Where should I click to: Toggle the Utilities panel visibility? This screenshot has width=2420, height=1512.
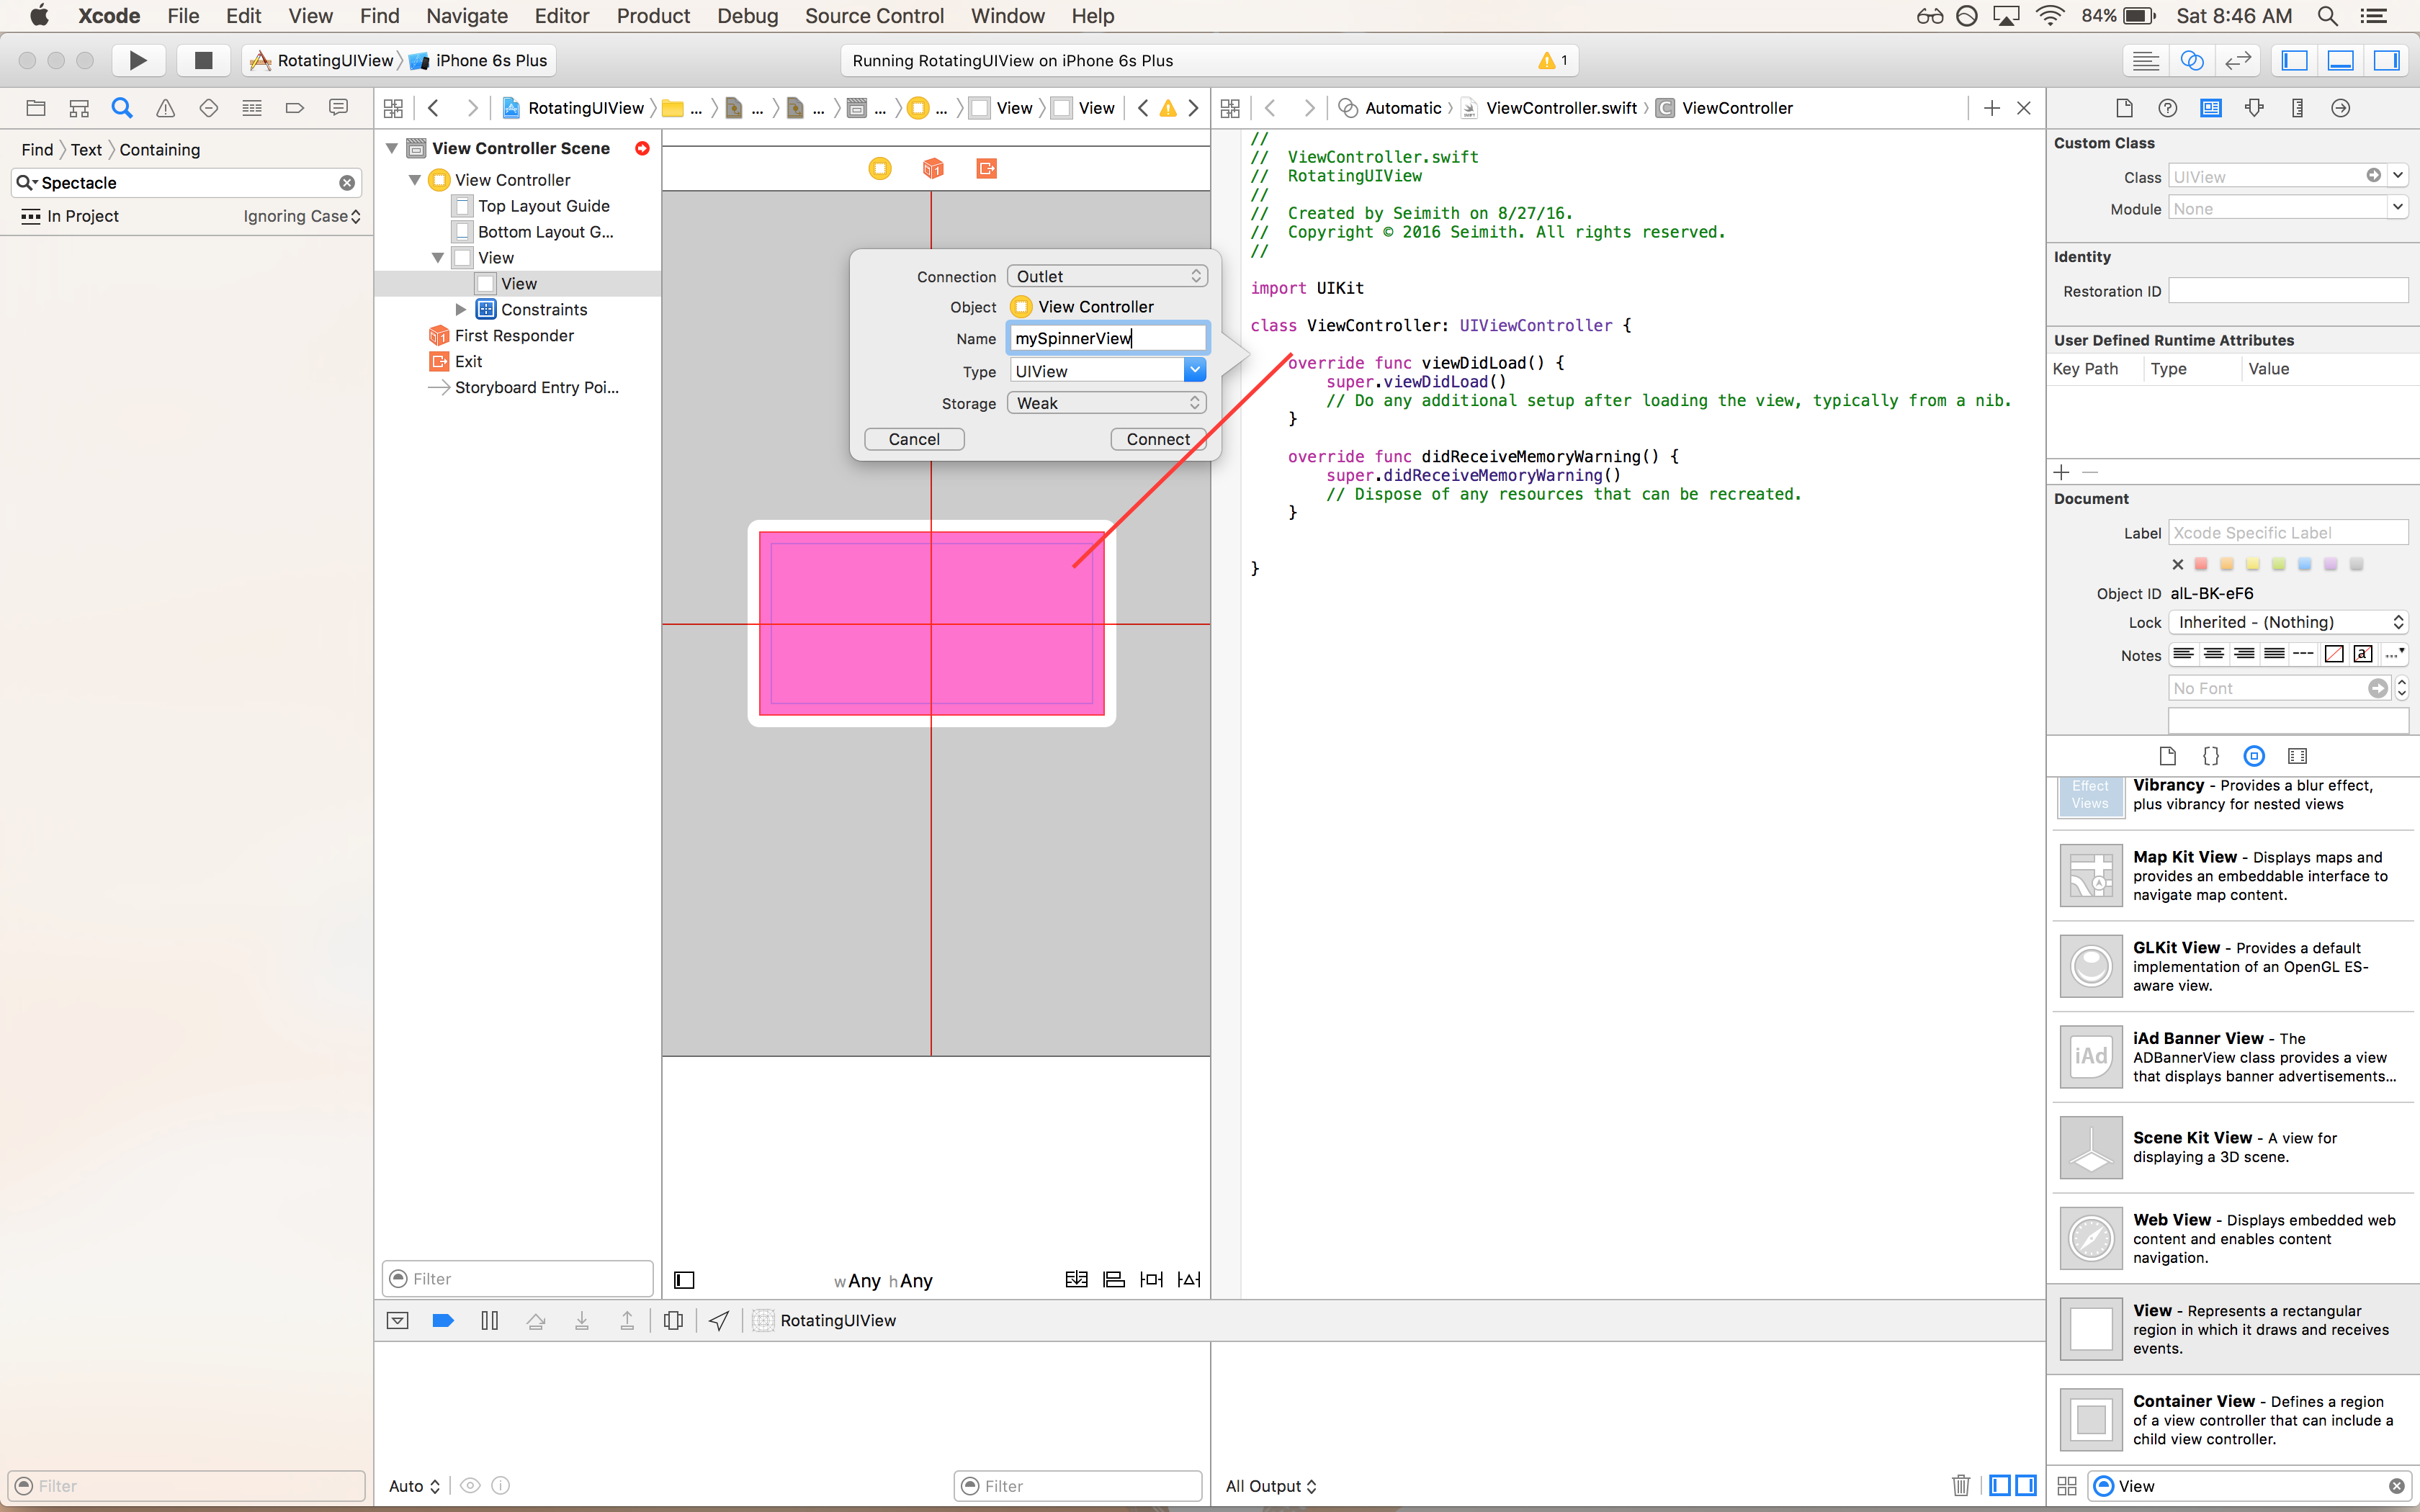2386,60
